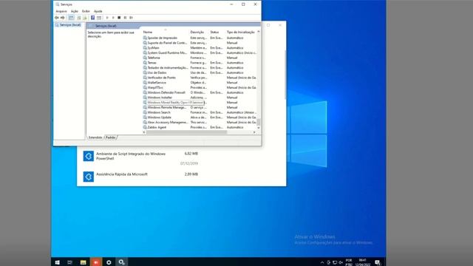
Task: Show hidden tray icons chevron
Action: (x=322, y=263)
